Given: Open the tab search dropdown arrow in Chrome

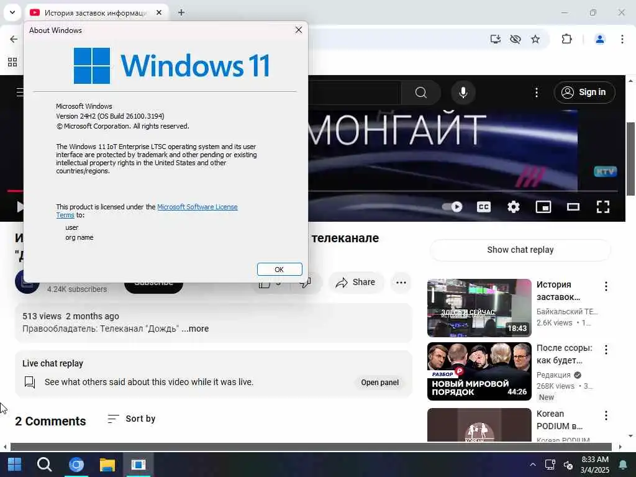Looking at the screenshot, I should point(12,12).
